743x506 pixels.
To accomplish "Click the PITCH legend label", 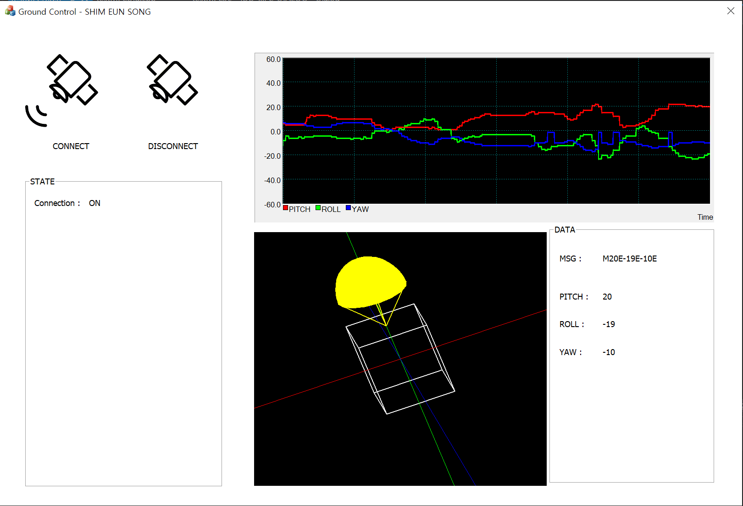I will 299,209.
